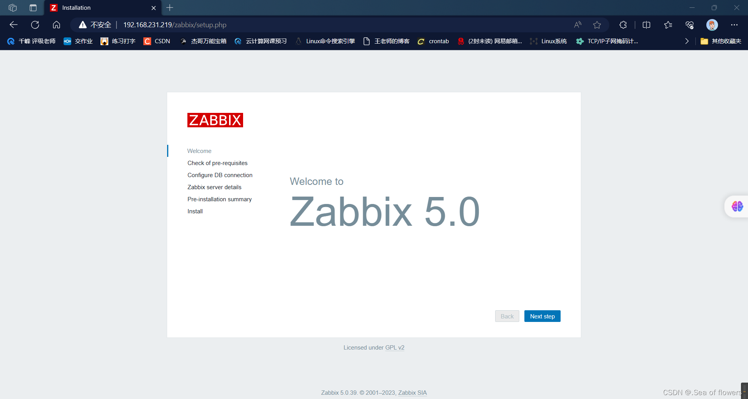Open browser extensions puzzle icon
Viewport: 748px width, 399px height.
coord(623,25)
